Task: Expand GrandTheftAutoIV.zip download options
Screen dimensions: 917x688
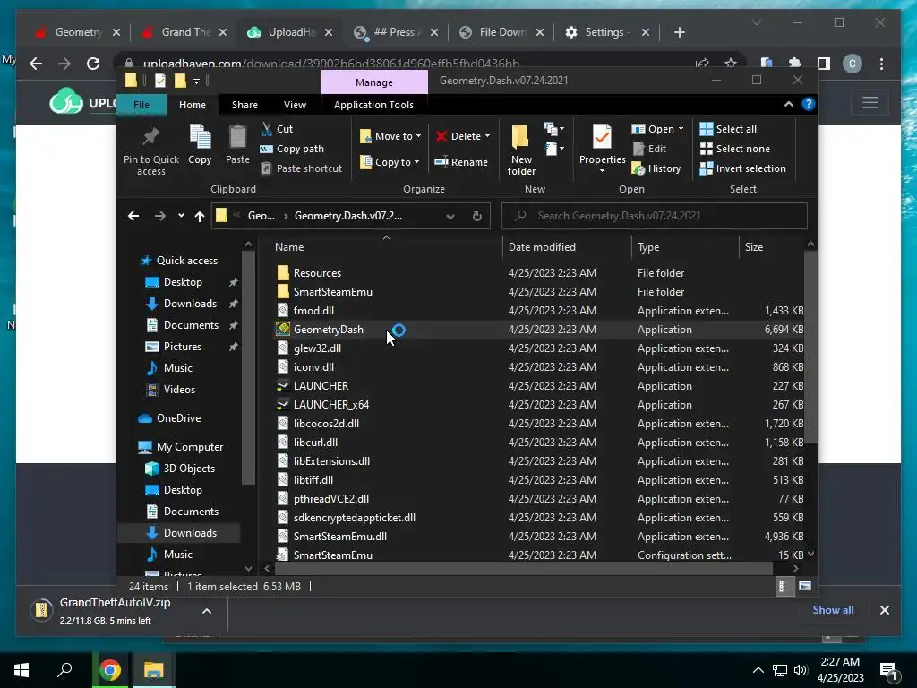Action: coord(207,611)
